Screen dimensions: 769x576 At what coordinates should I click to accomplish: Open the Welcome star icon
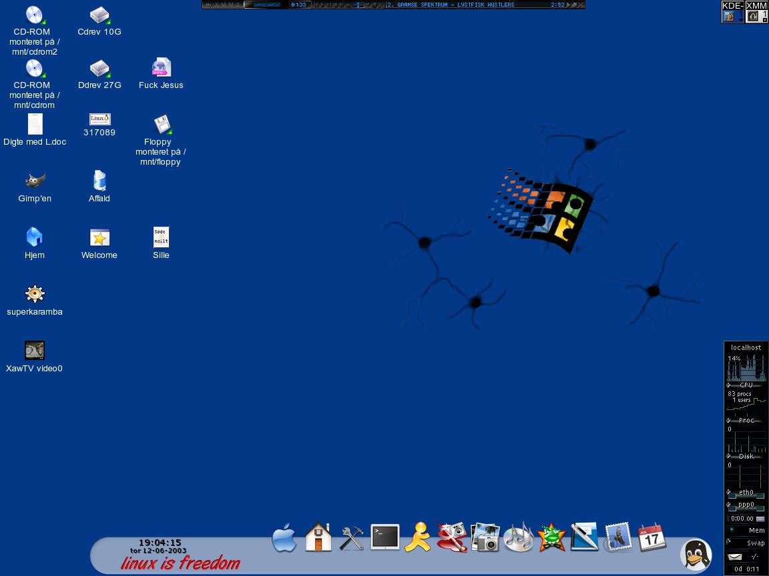[x=99, y=237]
